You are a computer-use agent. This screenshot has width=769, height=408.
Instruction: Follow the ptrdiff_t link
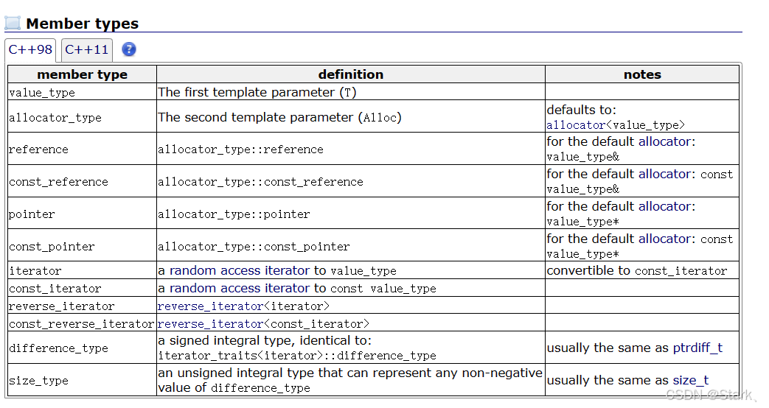click(697, 348)
